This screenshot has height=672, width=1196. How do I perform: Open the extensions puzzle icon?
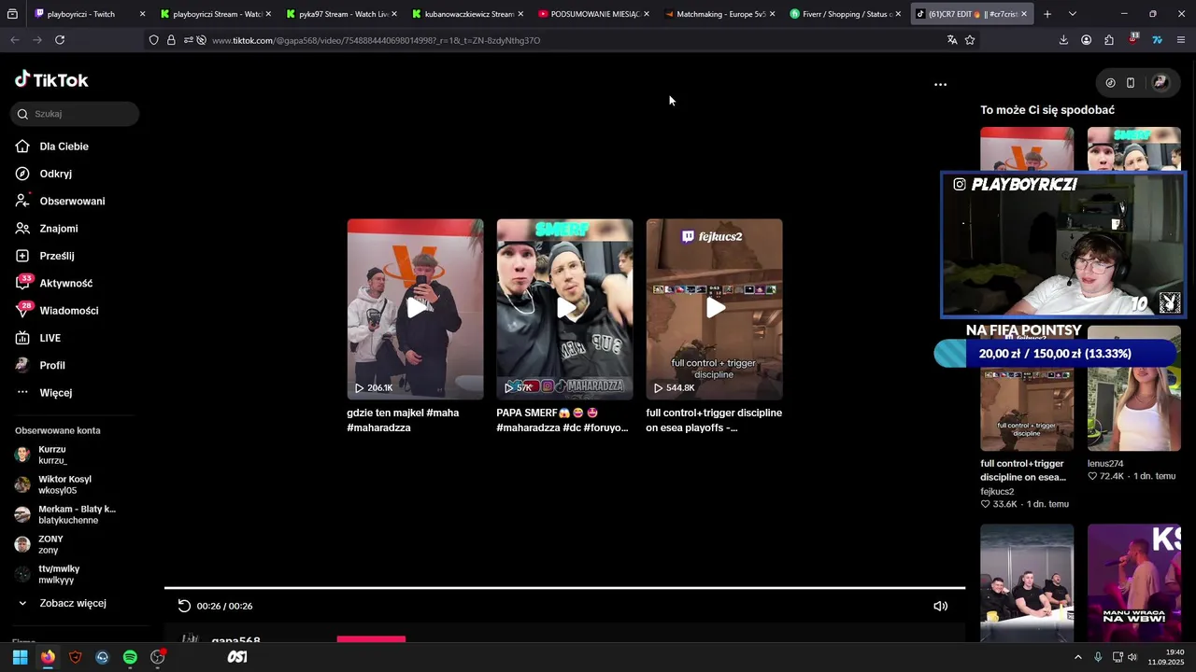[x=1109, y=40]
